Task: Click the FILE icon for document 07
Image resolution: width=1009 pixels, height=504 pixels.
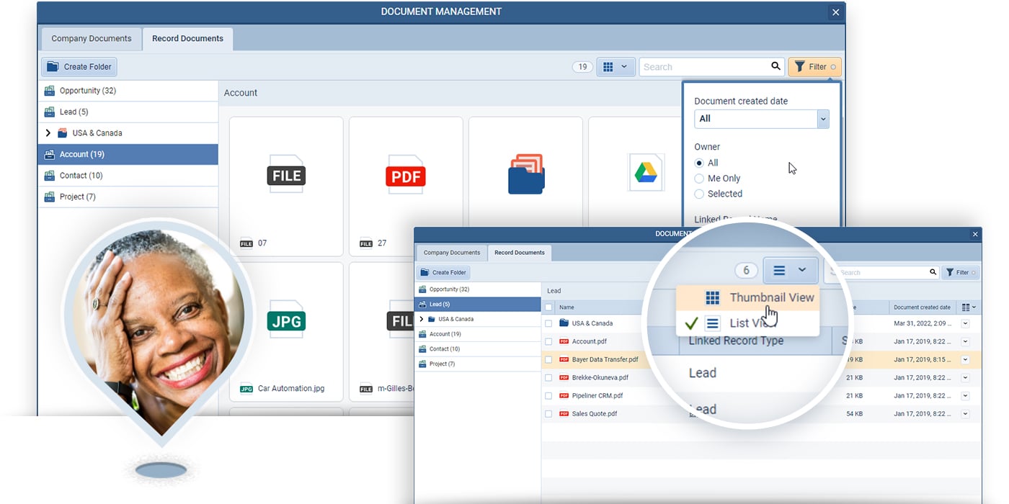Action: pos(285,175)
